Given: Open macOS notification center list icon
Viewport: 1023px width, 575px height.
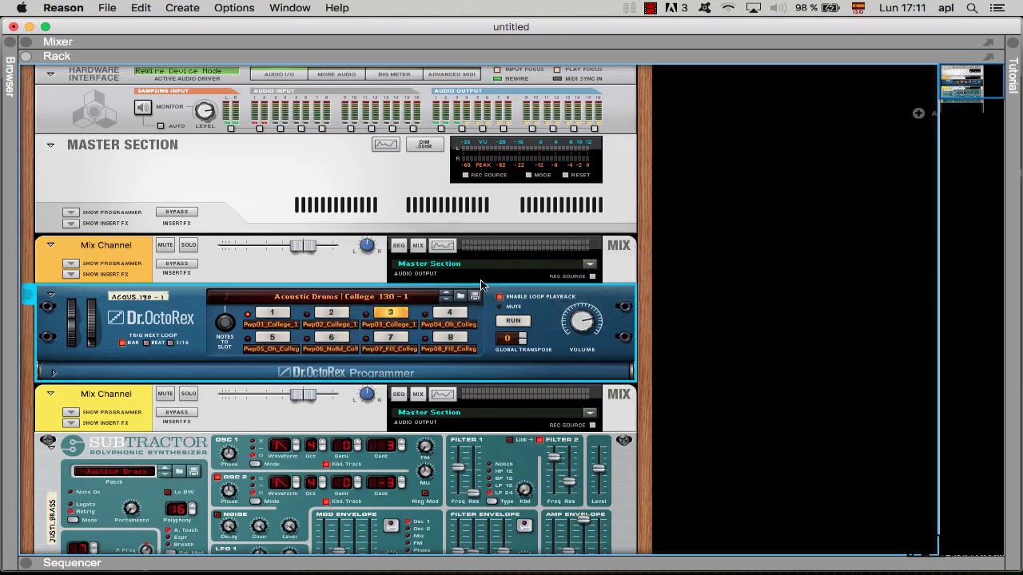Looking at the screenshot, I should pos(997,8).
